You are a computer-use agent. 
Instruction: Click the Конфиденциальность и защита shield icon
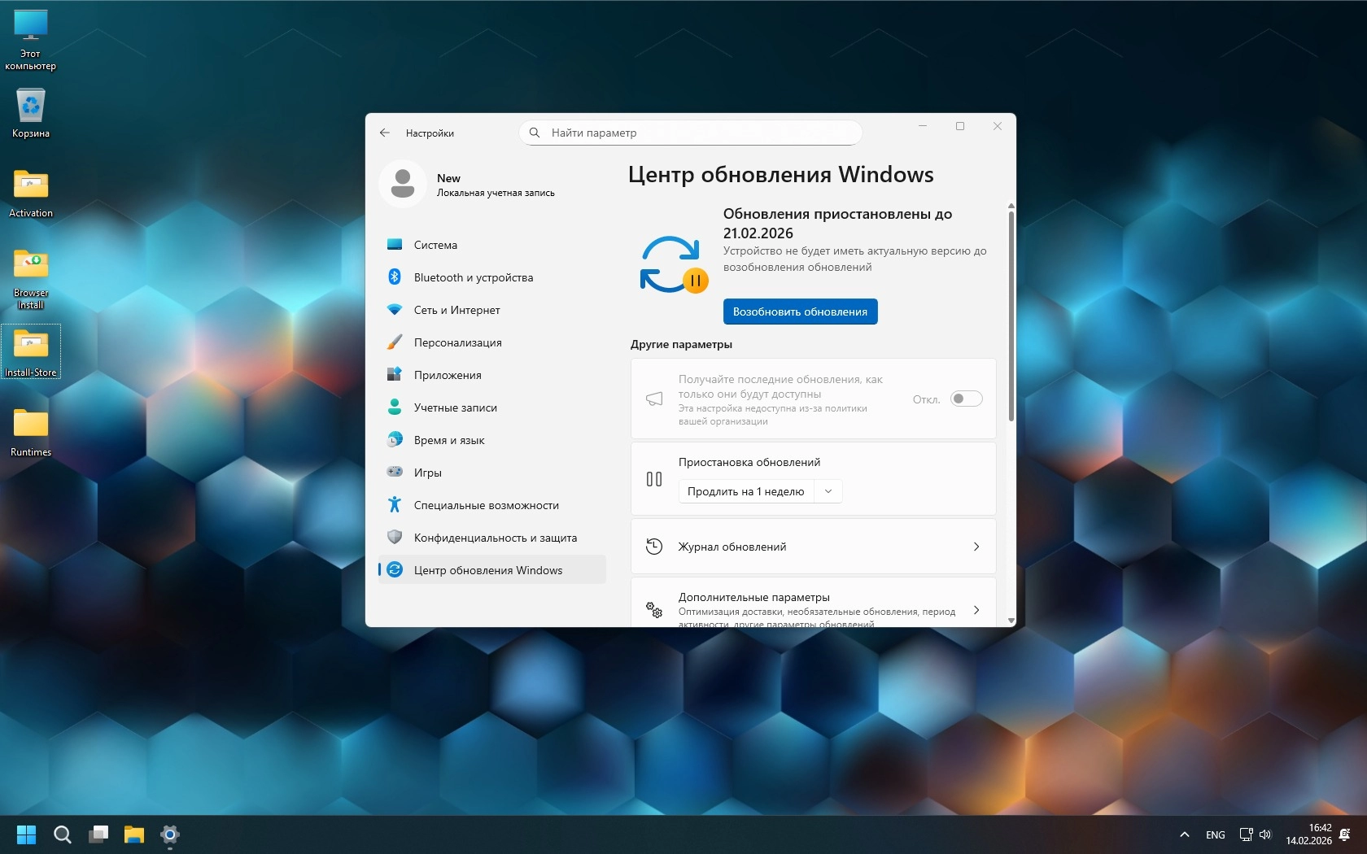click(395, 537)
